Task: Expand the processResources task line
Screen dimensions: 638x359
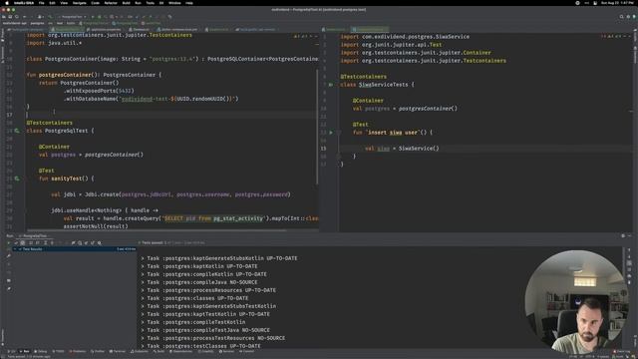Action: [x=208, y=290]
